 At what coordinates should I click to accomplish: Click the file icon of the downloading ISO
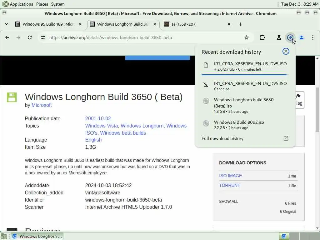point(206,65)
